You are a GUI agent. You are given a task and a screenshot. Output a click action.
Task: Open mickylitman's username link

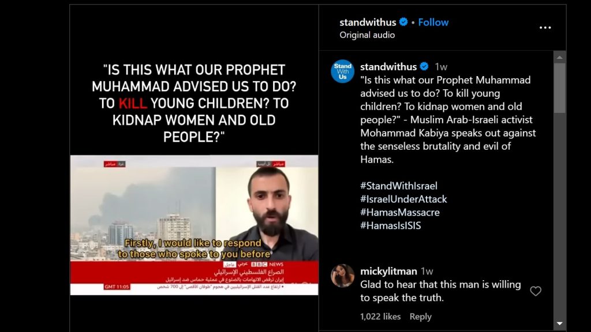[388, 271]
